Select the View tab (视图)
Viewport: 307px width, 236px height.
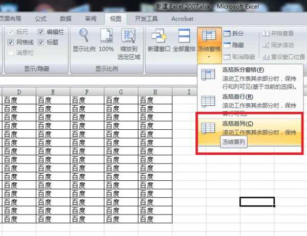(x=116, y=19)
